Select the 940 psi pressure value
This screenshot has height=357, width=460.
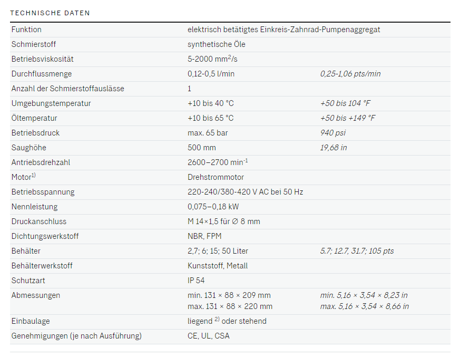click(x=333, y=133)
